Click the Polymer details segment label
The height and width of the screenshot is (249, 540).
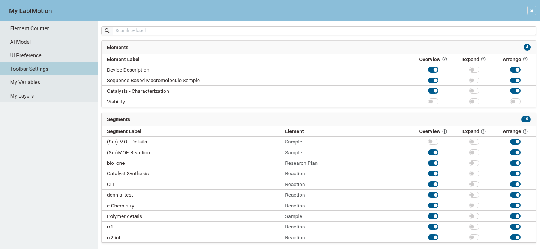point(124,216)
